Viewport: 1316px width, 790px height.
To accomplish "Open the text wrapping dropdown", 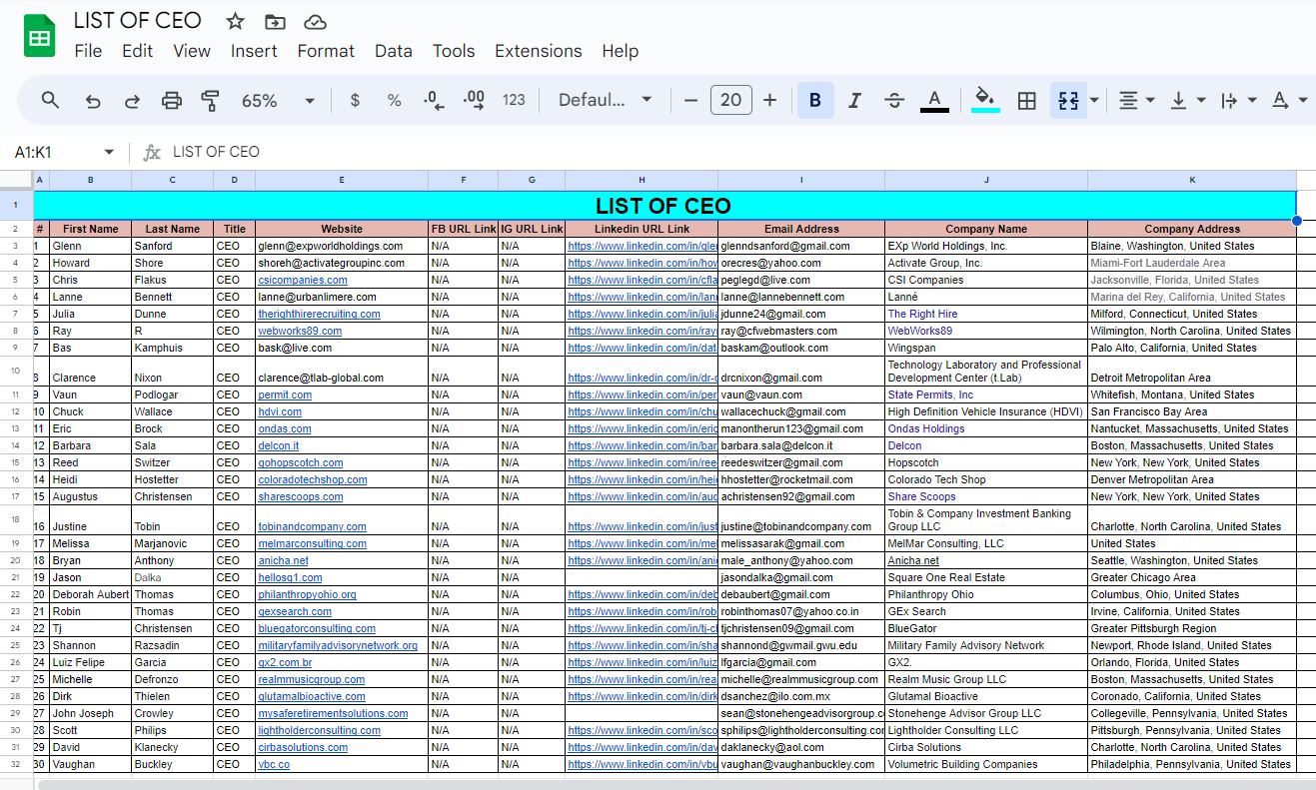I will (x=1237, y=100).
